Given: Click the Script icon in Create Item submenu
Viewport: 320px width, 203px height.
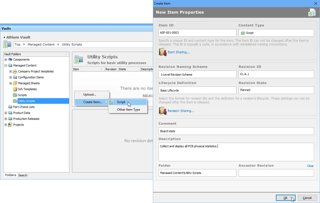Looking at the screenshot, I should pos(112,102).
